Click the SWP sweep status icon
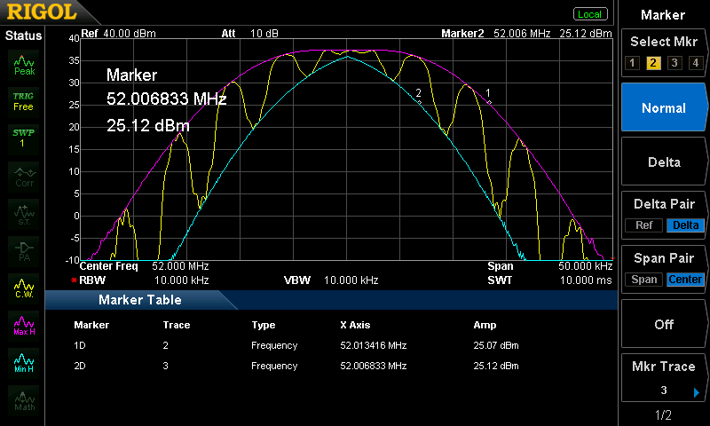710x426 pixels. point(24,138)
